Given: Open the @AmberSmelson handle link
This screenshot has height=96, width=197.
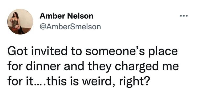Looking at the screenshot, I should [70, 27].
